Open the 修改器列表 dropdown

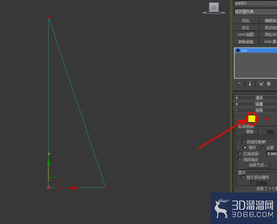click(255, 12)
